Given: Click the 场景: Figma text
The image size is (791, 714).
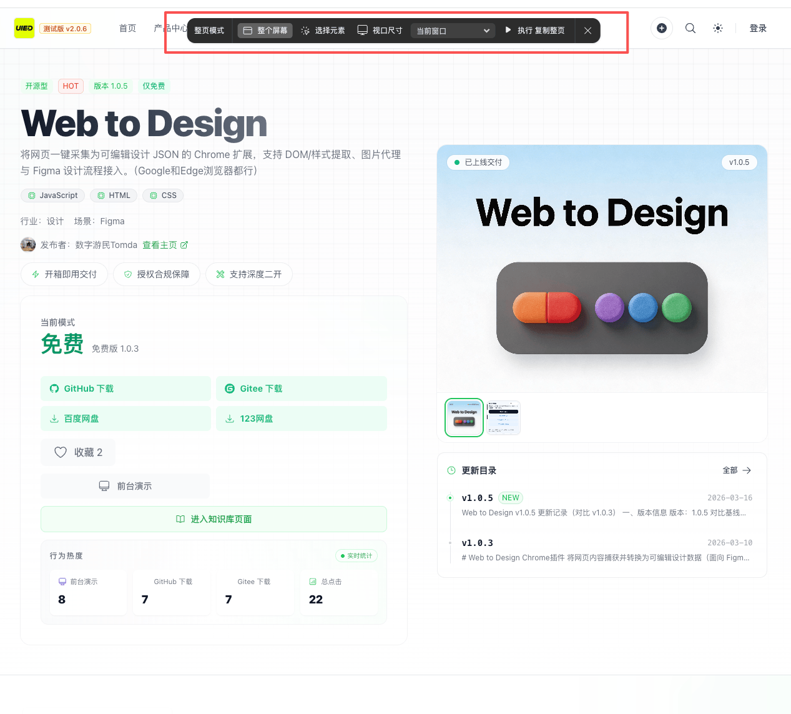Looking at the screenshot, I should coord(99,221).
